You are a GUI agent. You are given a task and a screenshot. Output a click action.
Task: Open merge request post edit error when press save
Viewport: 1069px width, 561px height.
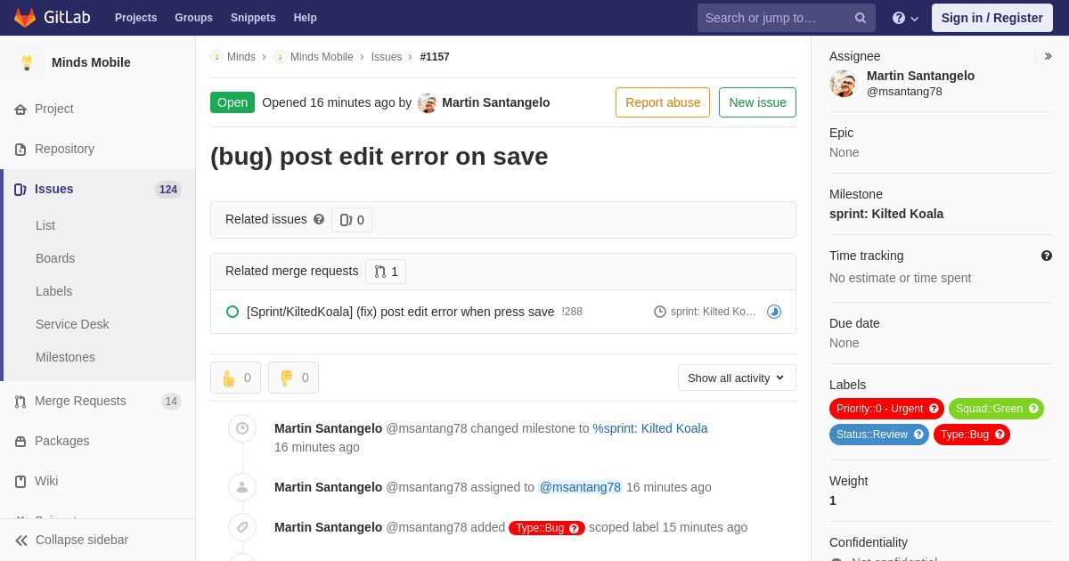click(400, 312)
